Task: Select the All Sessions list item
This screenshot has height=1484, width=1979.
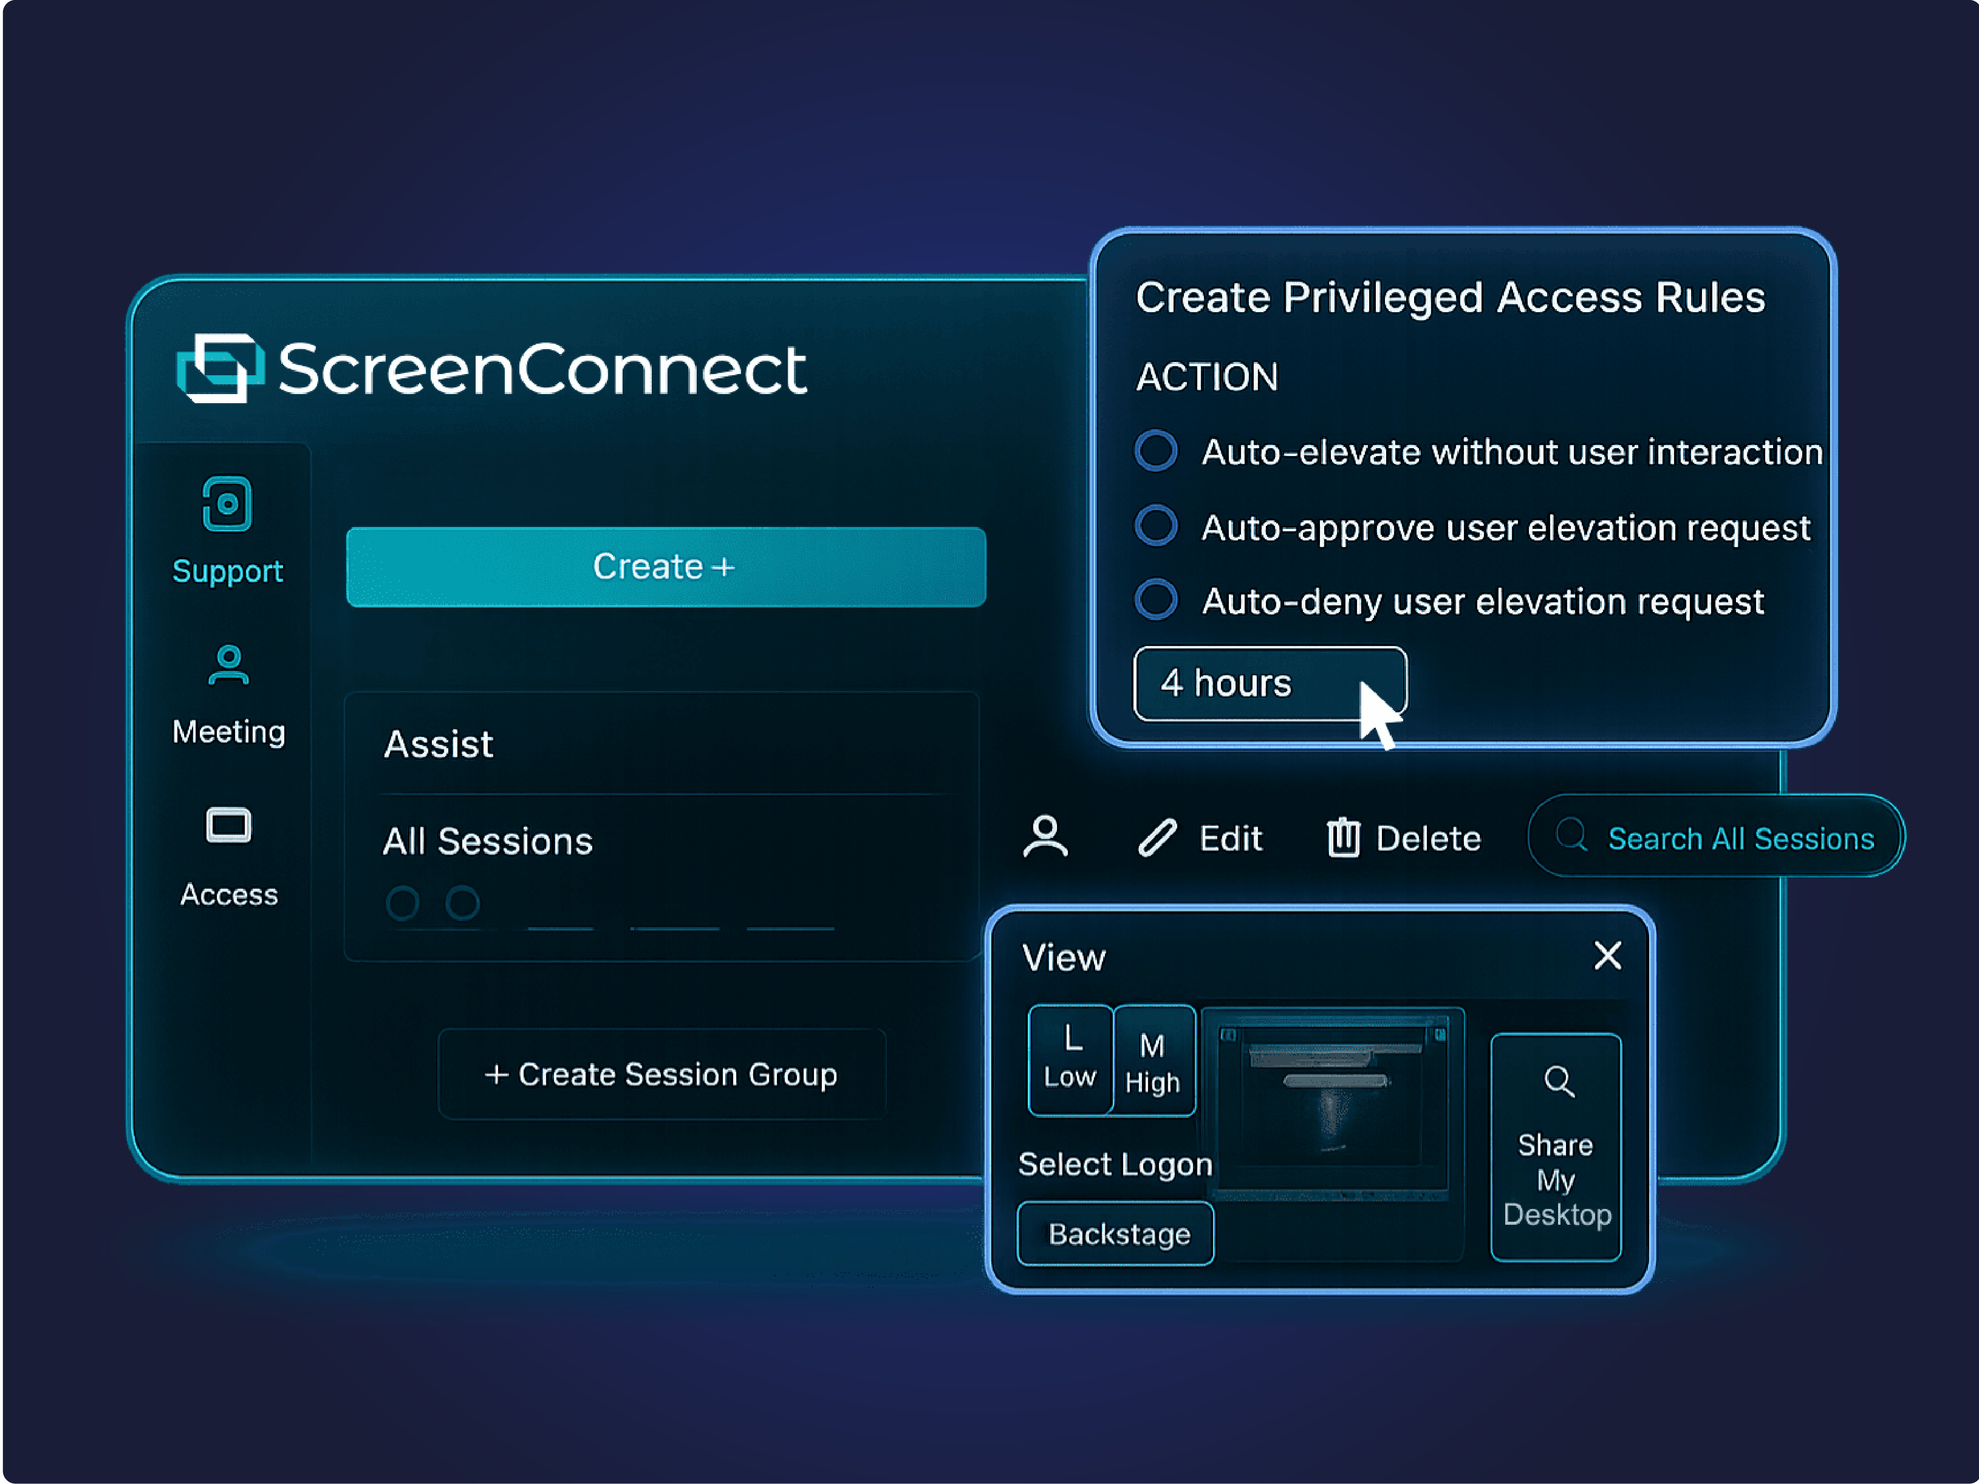Action: click(488, 841)
